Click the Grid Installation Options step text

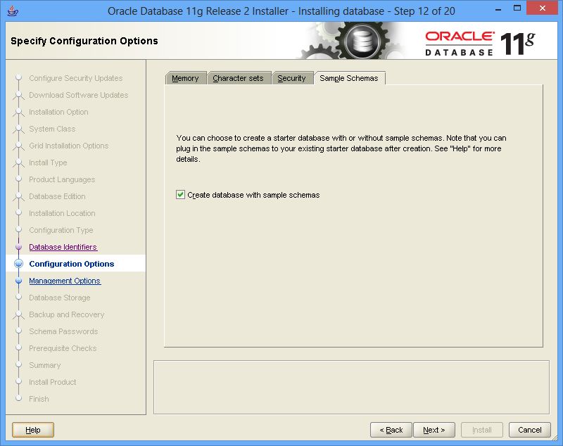point(68,146)
